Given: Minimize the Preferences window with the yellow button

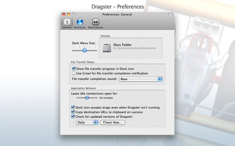Looking at the screenshot, I should 69,14.
